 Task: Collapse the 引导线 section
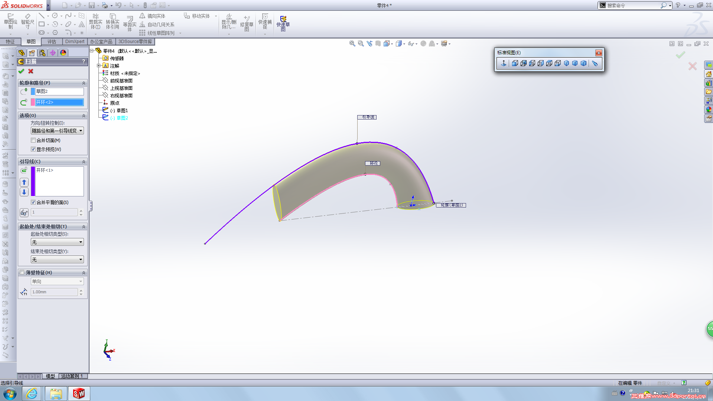pos(84,162)
